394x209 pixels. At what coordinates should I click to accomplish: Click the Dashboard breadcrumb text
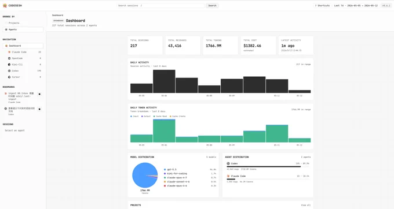(57, 15)
